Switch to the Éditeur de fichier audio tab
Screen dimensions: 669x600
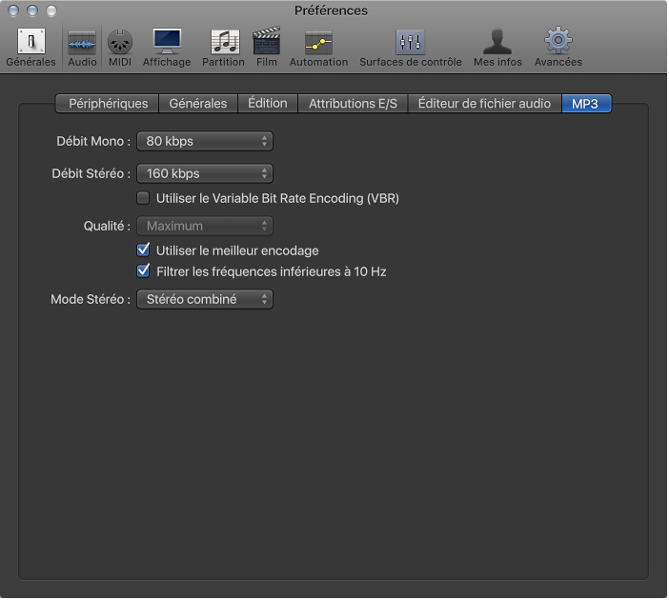(x=485, y=104)
